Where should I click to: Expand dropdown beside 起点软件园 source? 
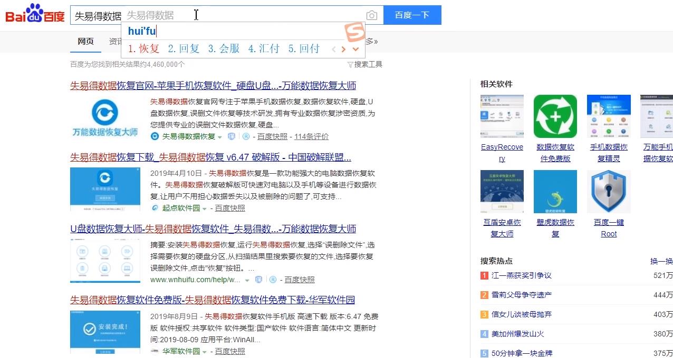coord(205,208)
